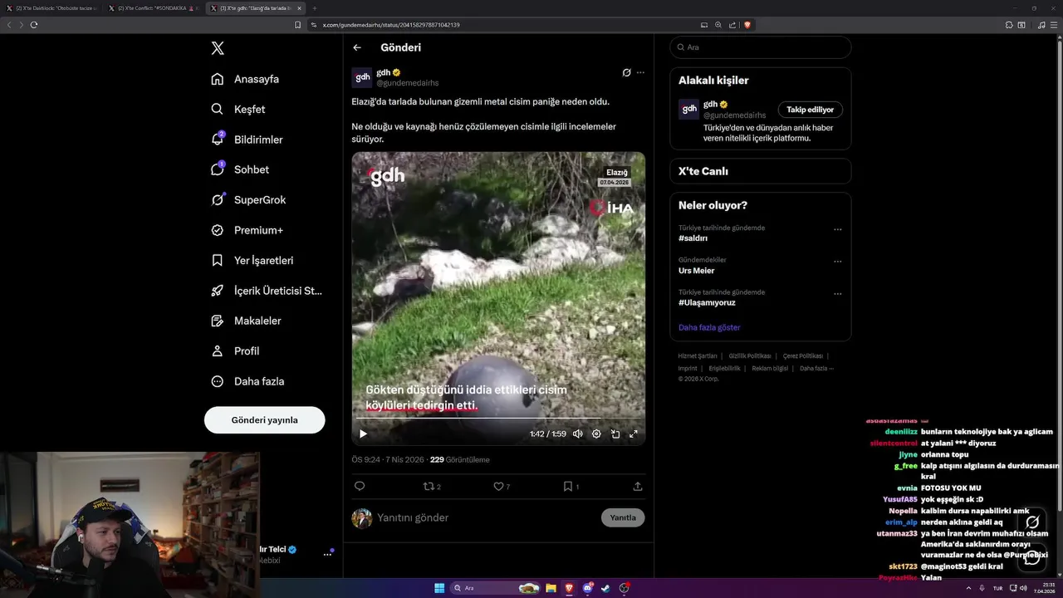Open Gizlilik Politikası footer link
The image size is (1063, 598).
point(750,356)
